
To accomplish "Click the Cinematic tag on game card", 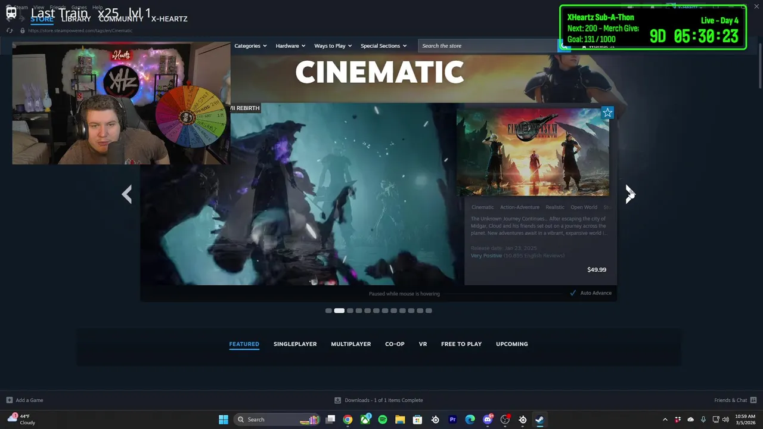I will point(482,207).
